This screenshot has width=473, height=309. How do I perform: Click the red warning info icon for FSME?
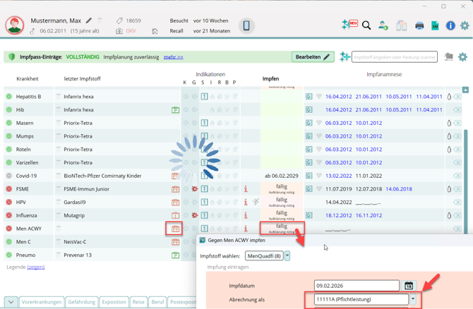pos(246,189)
